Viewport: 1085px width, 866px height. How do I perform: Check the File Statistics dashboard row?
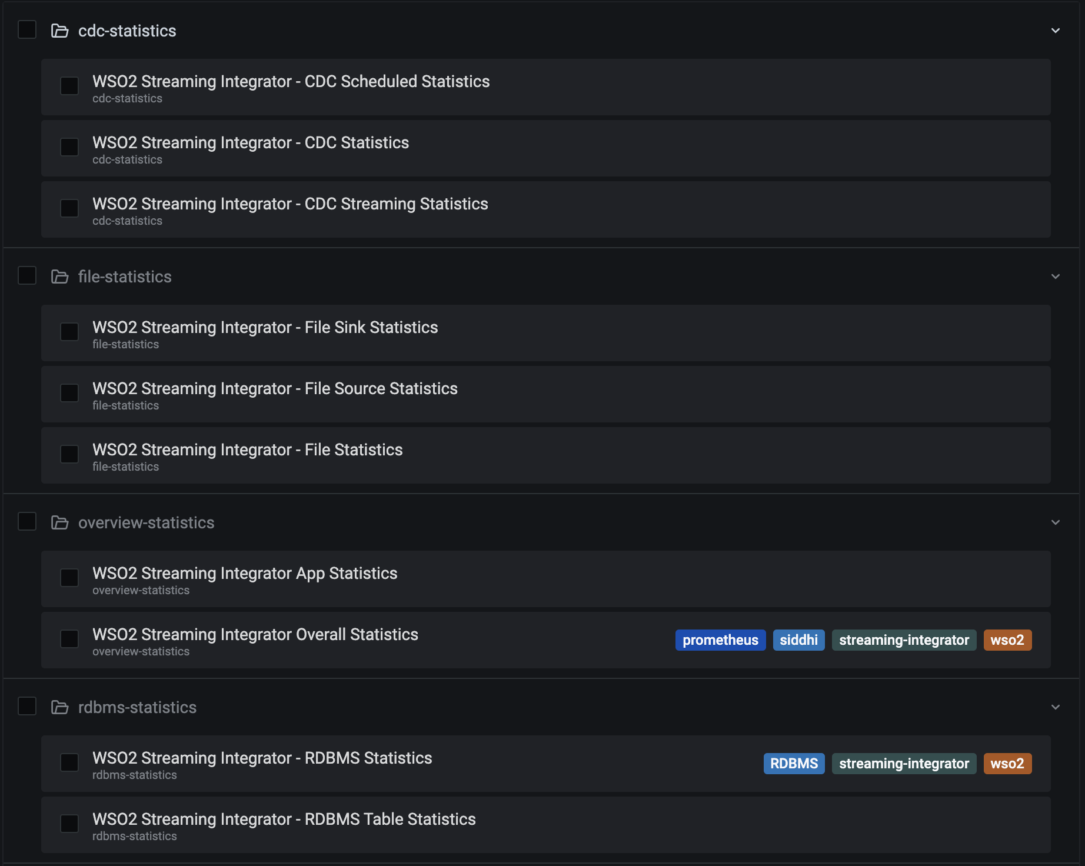(69, 454)
